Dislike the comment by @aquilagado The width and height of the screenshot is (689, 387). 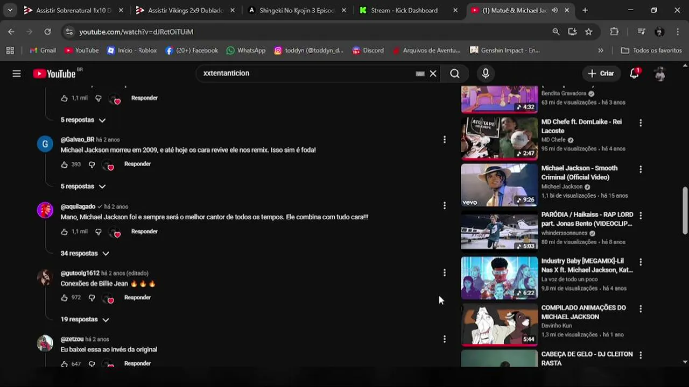click(x=99, y=232)
